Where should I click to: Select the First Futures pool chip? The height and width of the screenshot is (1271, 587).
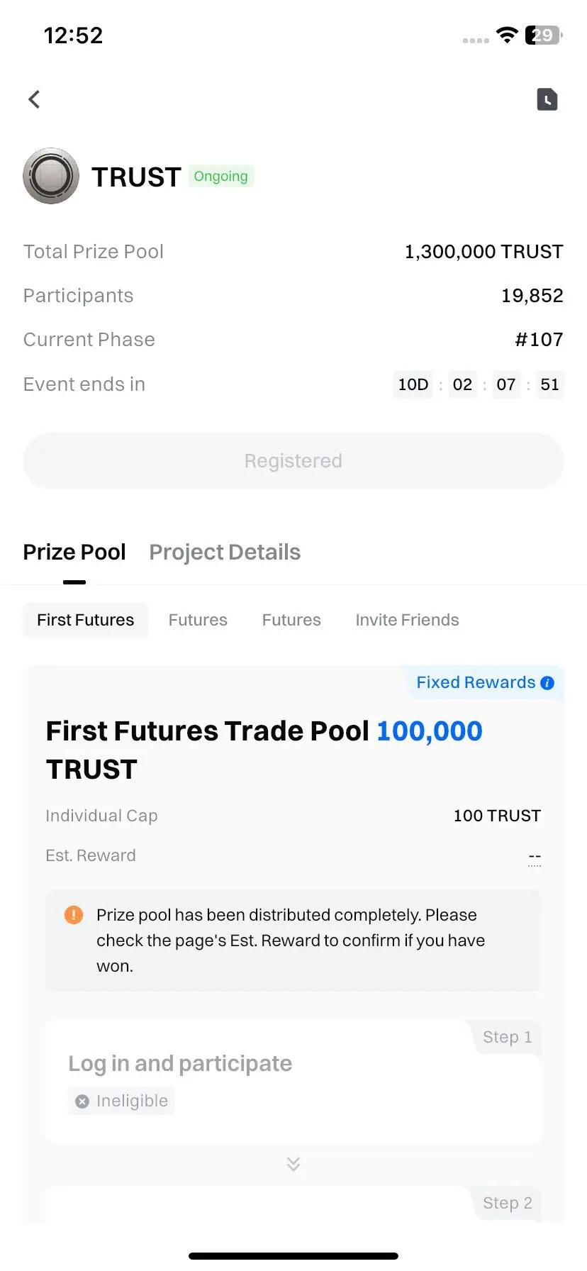point(86,620)
